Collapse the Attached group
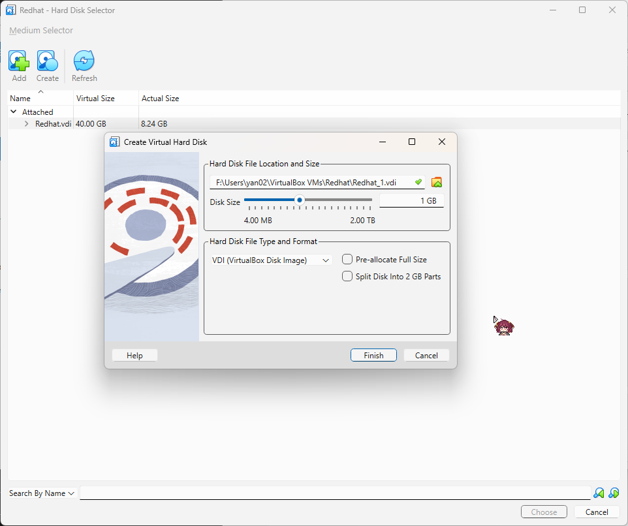This screenshot has width=628, height=526. [12, 112]
